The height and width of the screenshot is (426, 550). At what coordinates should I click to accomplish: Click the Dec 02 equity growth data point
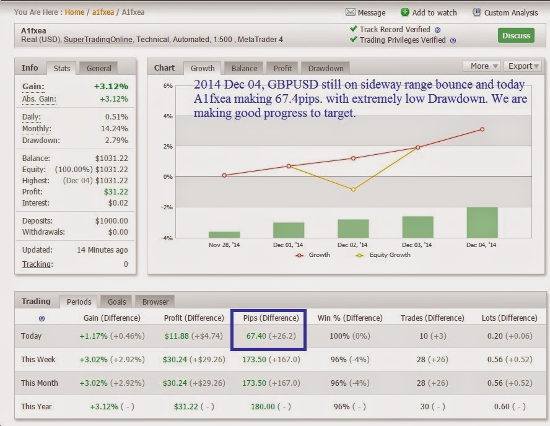coord(353,189)
